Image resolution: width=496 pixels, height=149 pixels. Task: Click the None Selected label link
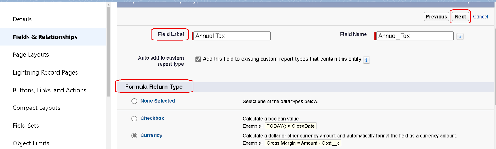click(157, 101)
